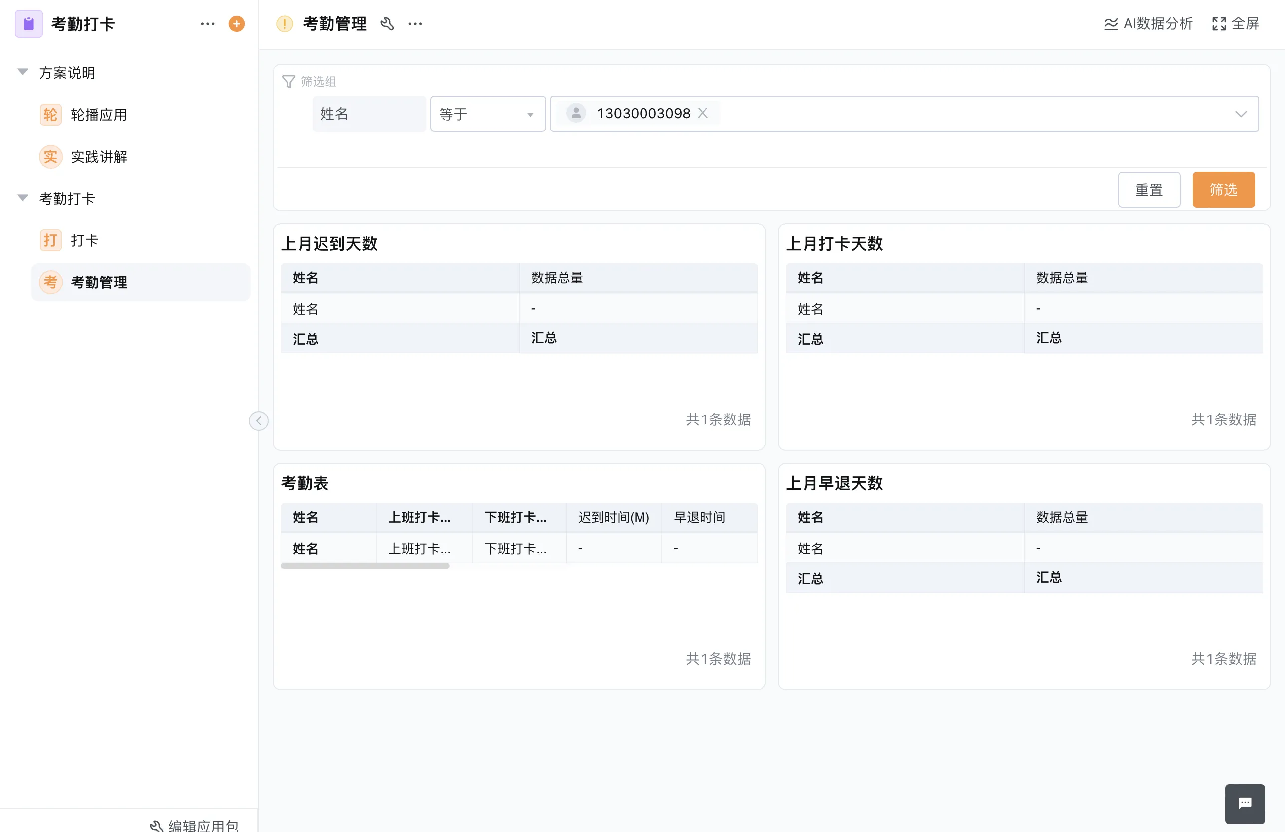Click the filter funnel icon in 筛选组
The image size is (1285, 832).
coord(289,81)
